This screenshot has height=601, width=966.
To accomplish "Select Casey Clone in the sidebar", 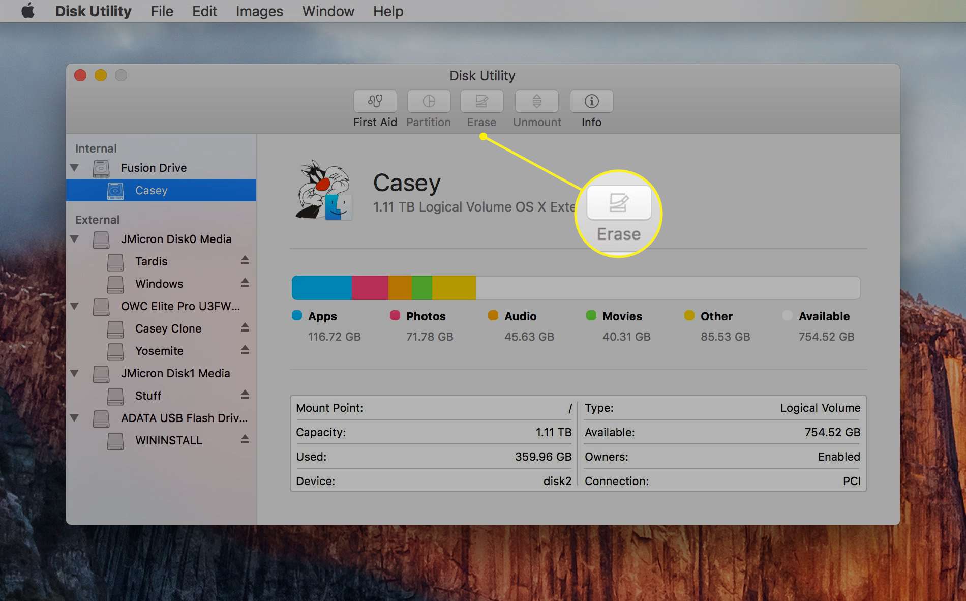I will (168, 328).
